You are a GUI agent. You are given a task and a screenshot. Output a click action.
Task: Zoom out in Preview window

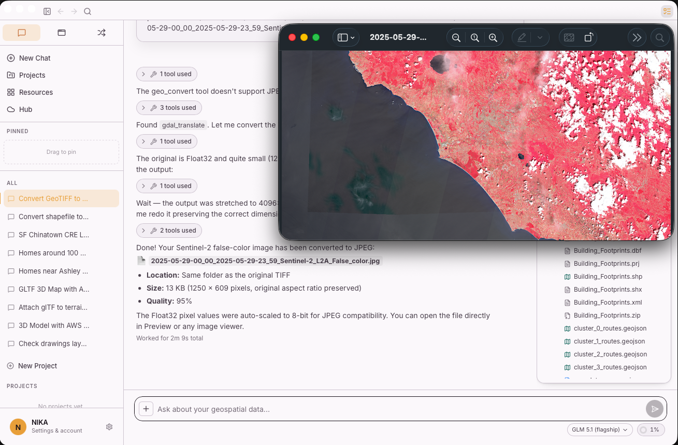[x=456, y=37]
